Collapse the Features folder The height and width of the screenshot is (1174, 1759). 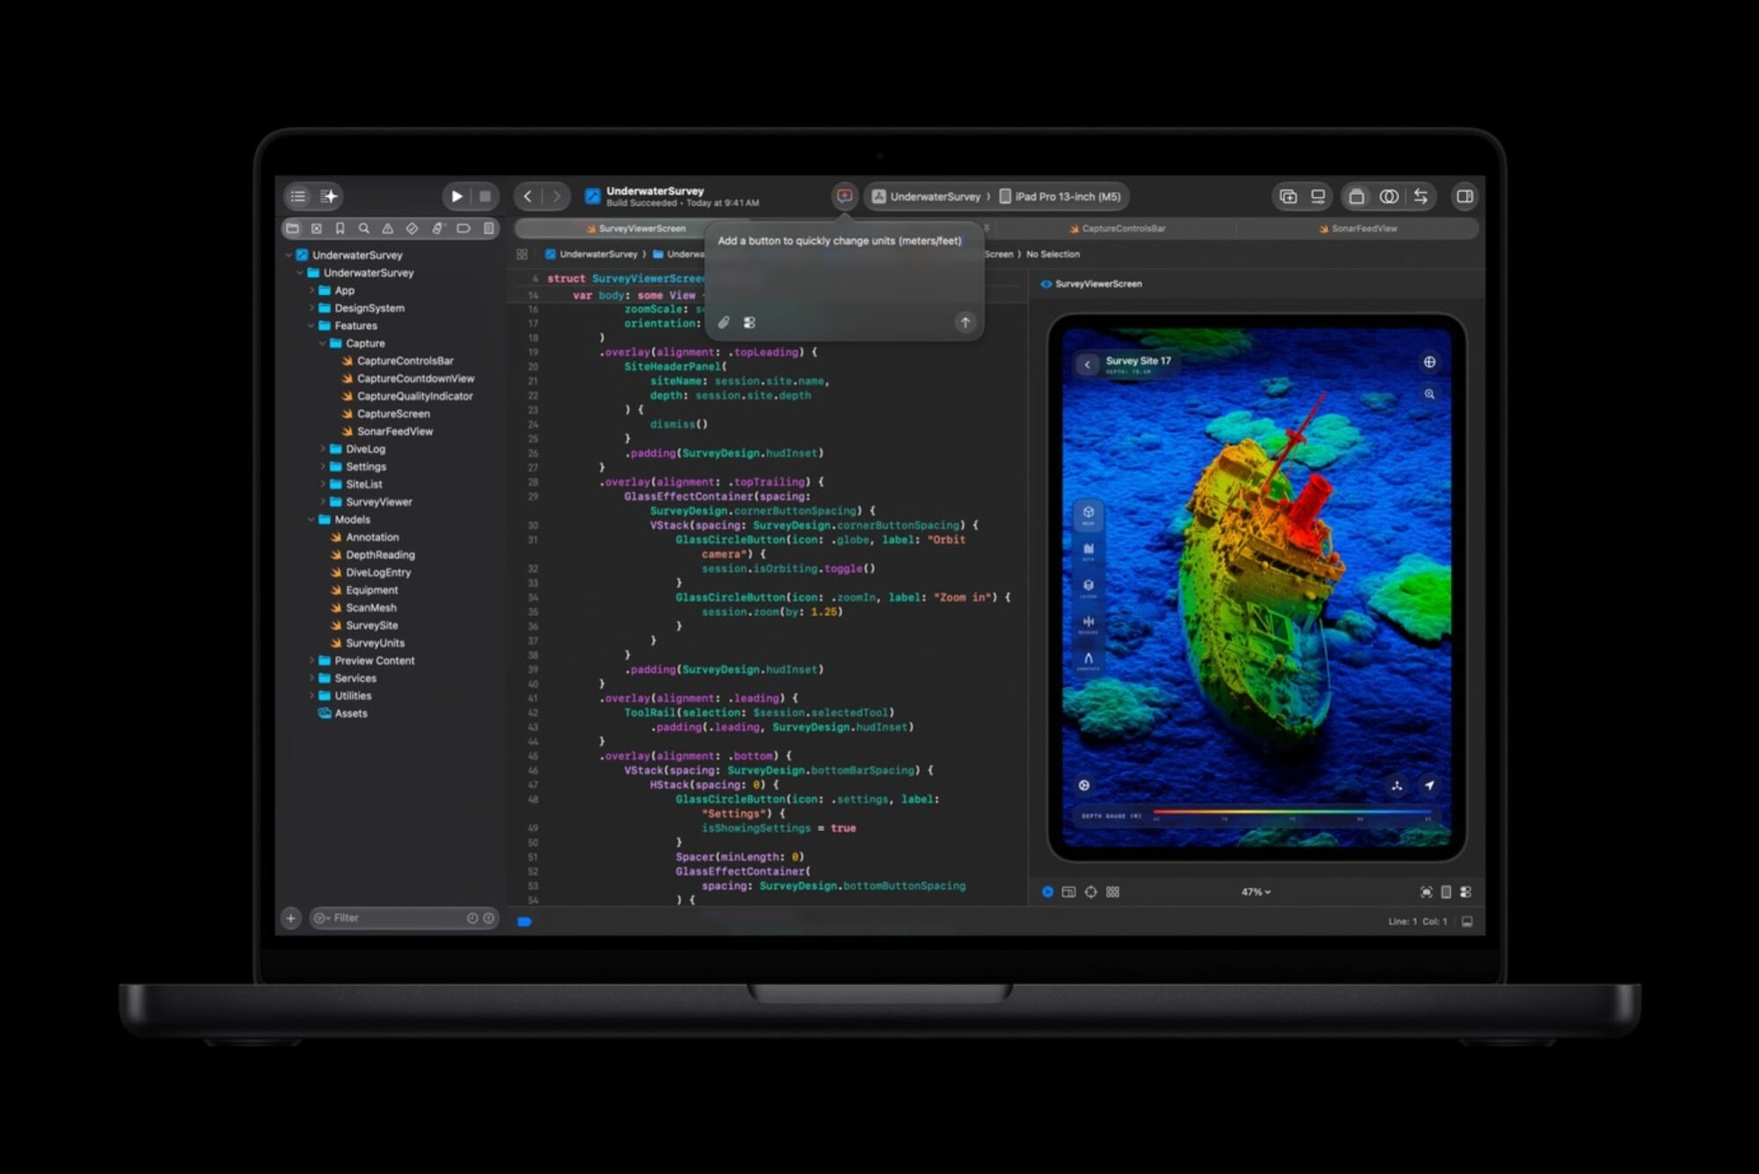coord(311,326)
